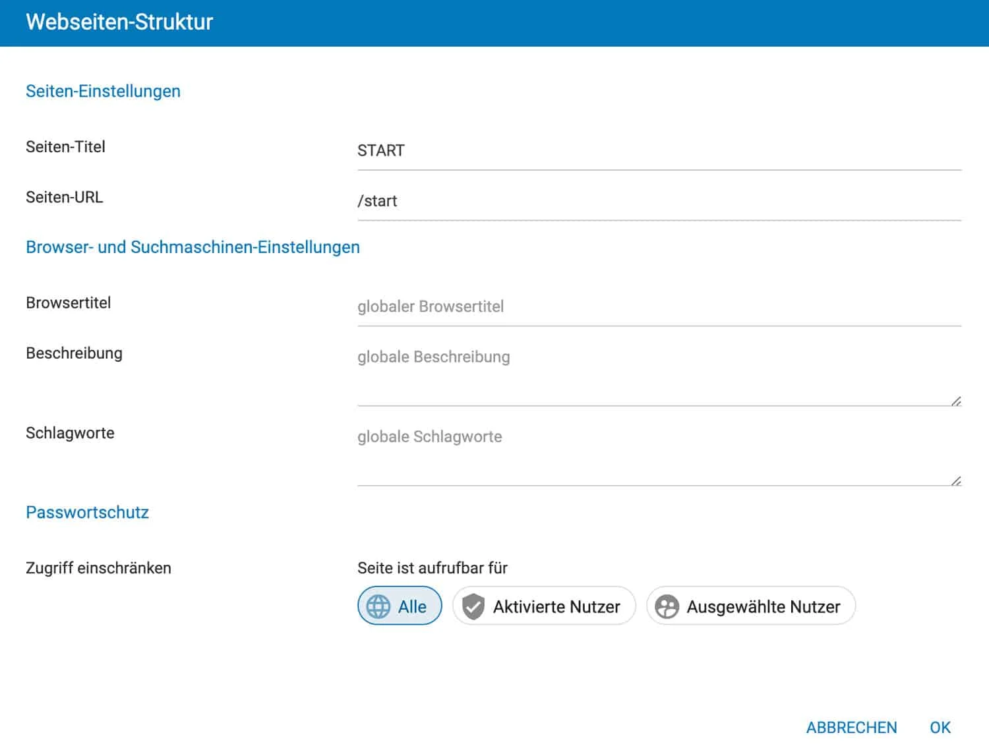The image size is (989, 754).
Task: Open the 'Browser- und Suchmaschinen-Einstellungen' section
Action: [193, 246]
